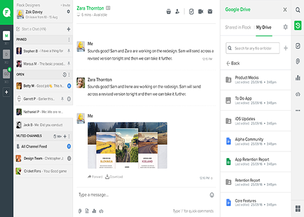Open the Nathaniel P conversation
Viewport: 304px width, 217px height.
point(44,112)
